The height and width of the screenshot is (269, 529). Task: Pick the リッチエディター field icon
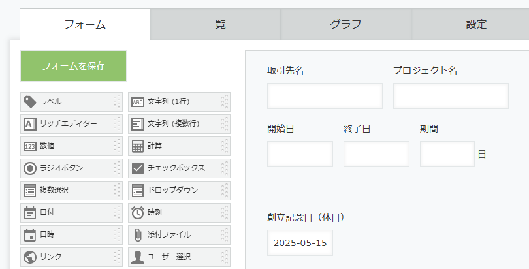pos(29,124)
